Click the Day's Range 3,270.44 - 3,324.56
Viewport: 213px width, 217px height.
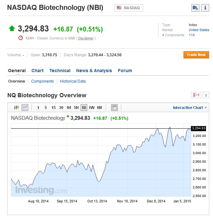click(105, 55)
